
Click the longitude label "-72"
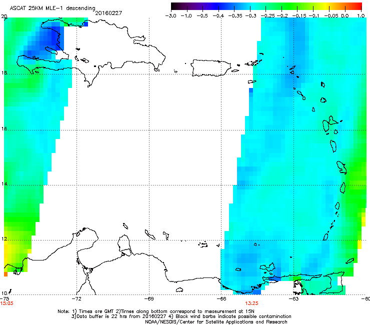[x=76, y=299]
